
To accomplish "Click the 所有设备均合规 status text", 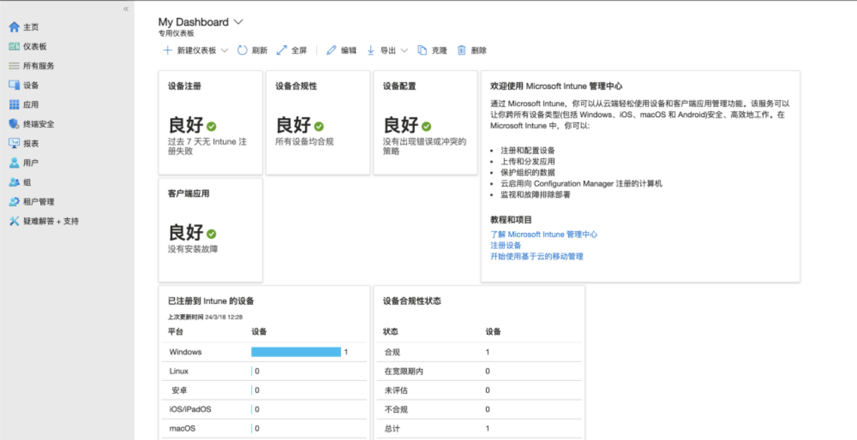I will (x=305, y=142).
